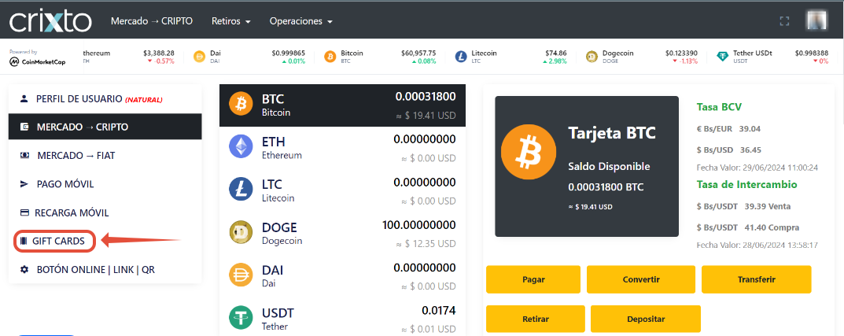Click BTC balance 0.00031800
This screenshot has width=844, height=336.
pos(426,97)
